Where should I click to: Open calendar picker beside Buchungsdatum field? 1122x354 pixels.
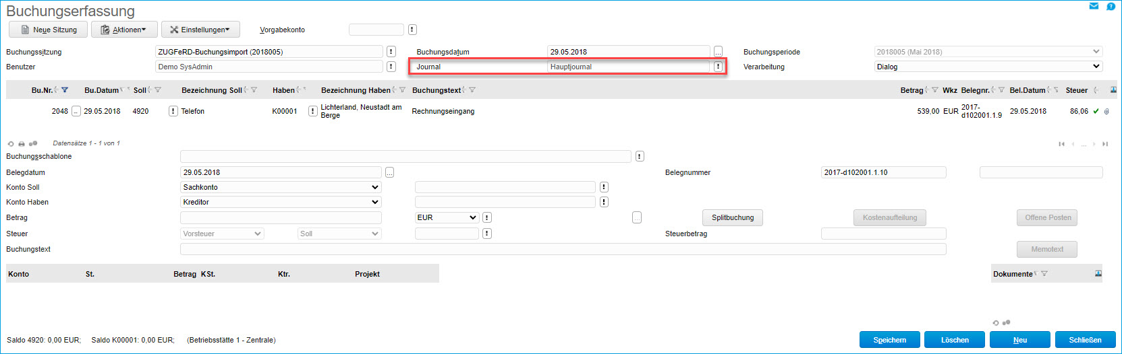718,52
